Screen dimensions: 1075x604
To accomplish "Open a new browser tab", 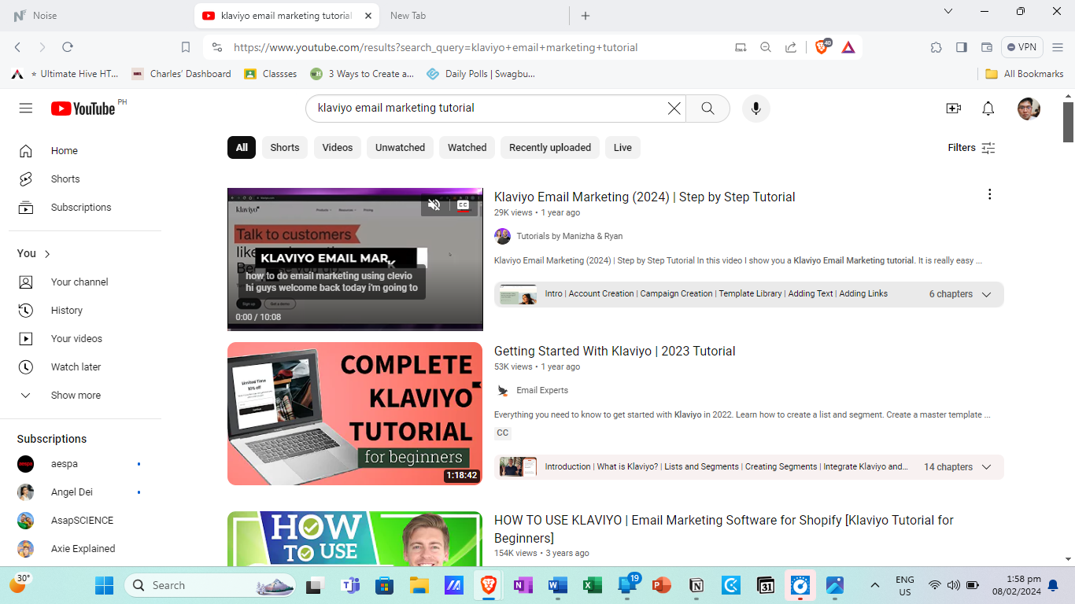I will coord(585,16).
